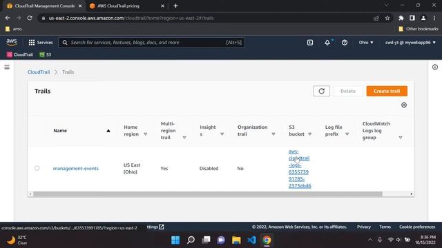Click the table scrollbar right arrow
This screenshot has height=248, width=442.
pyautogui.click(x=412, y=194)
